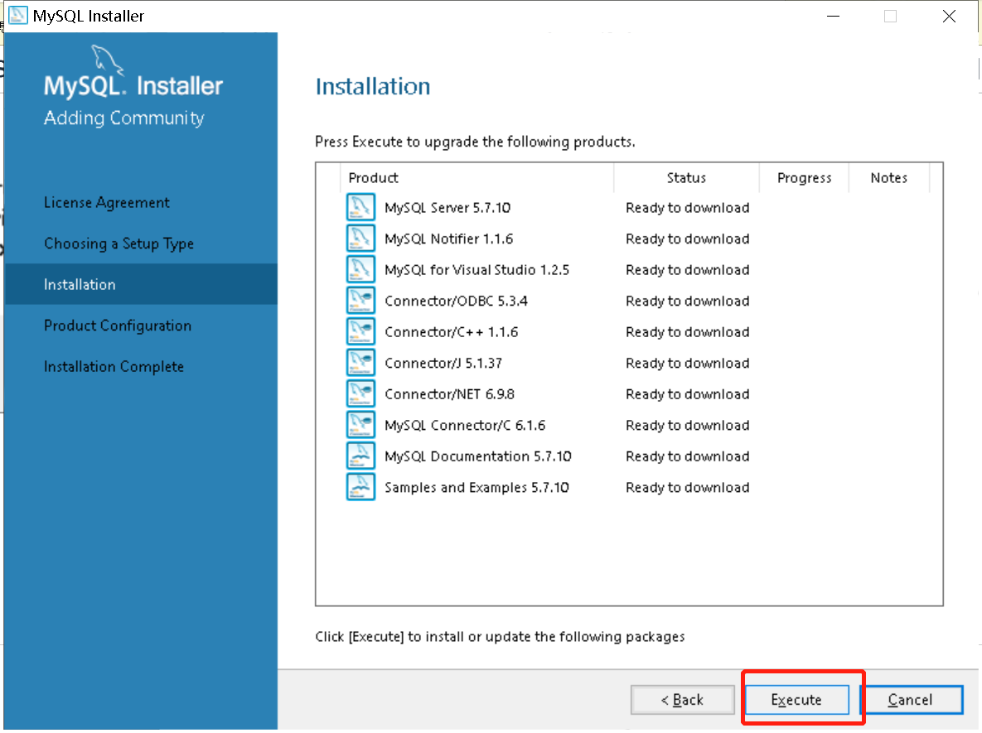Click the MySQL Connector/C 6.1.6 icon
This screenshot has height=733, width=982.
click(x=360, y=425)
